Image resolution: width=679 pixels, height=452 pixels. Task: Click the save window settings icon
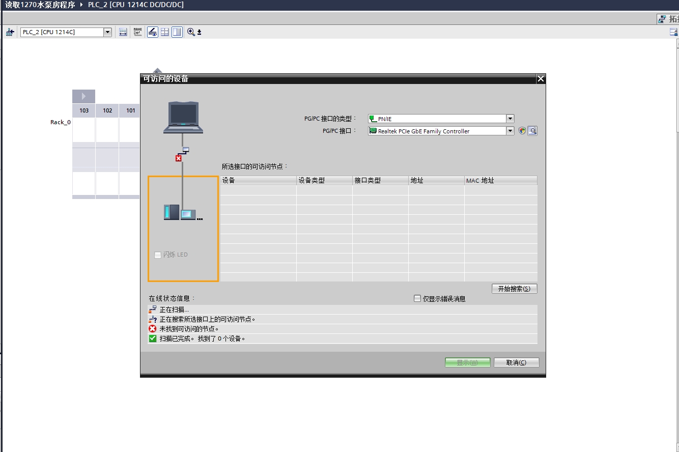[673, 32]
